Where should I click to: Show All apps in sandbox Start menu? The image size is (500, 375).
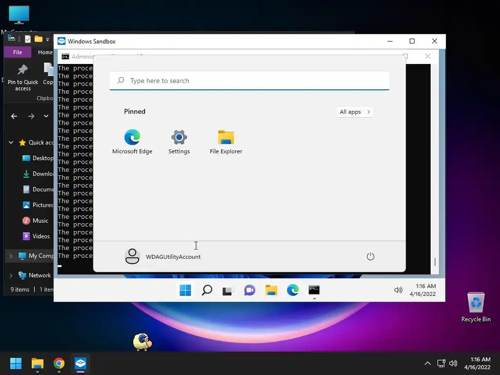355,112
